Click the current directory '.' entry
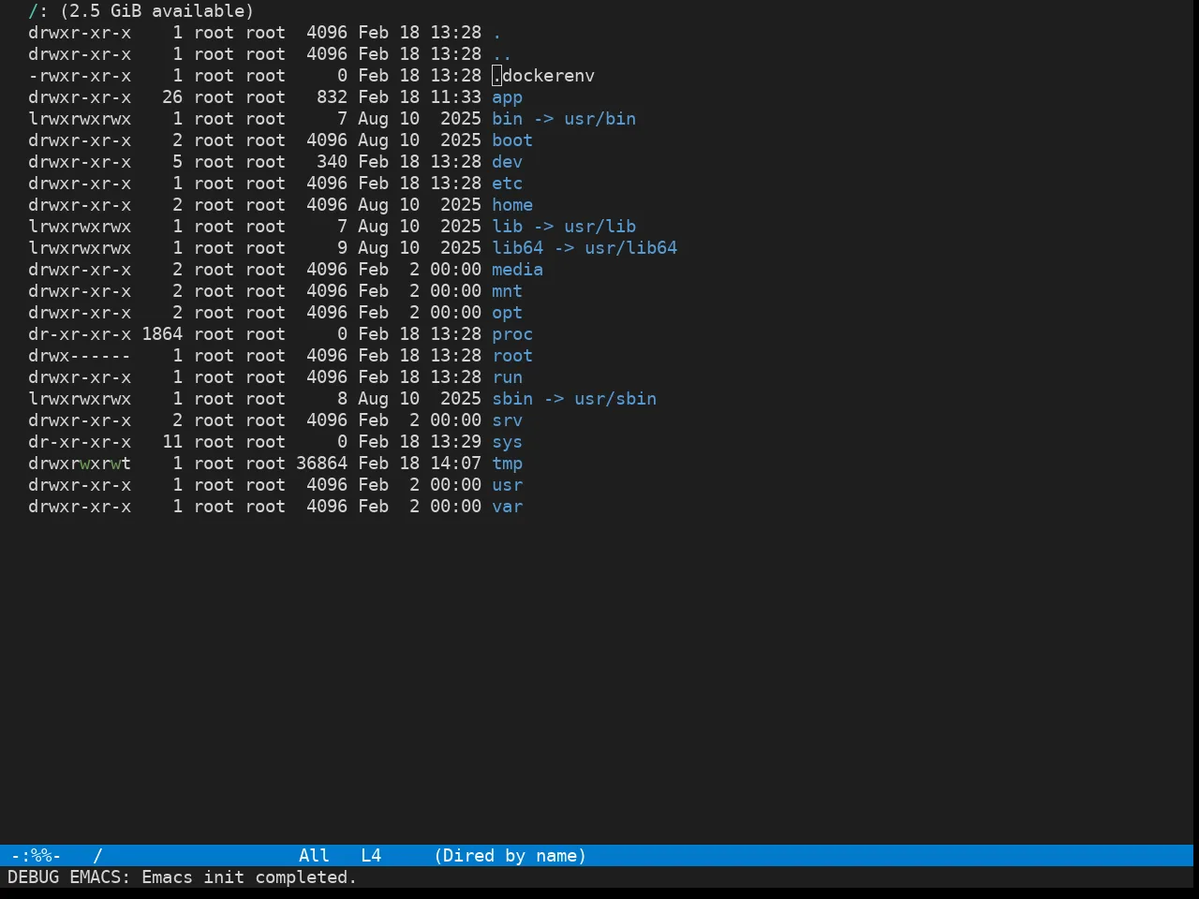Viewport: 1199px width, 899px height. click(496, 33)
